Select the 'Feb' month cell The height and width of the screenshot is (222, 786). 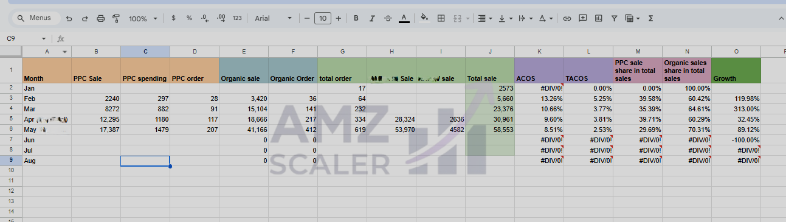(47, 98)
